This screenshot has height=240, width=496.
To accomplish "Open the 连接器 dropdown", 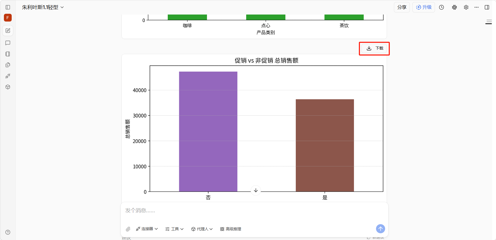I will point(147,229).
